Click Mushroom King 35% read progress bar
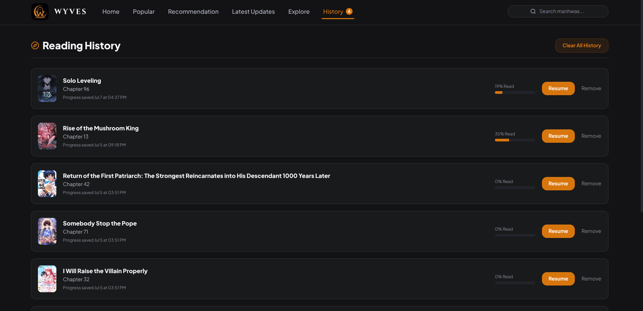643x311 pixels. pyautogui.click(x=515, y=140)
